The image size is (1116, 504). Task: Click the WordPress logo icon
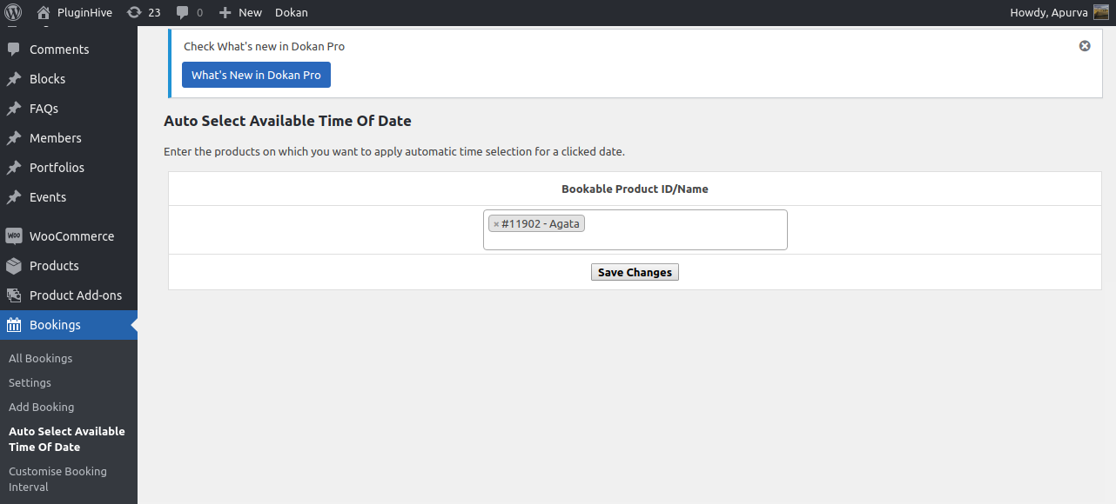coord(13,12)
